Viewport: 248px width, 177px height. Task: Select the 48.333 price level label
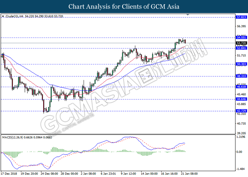tap(241, 76)
